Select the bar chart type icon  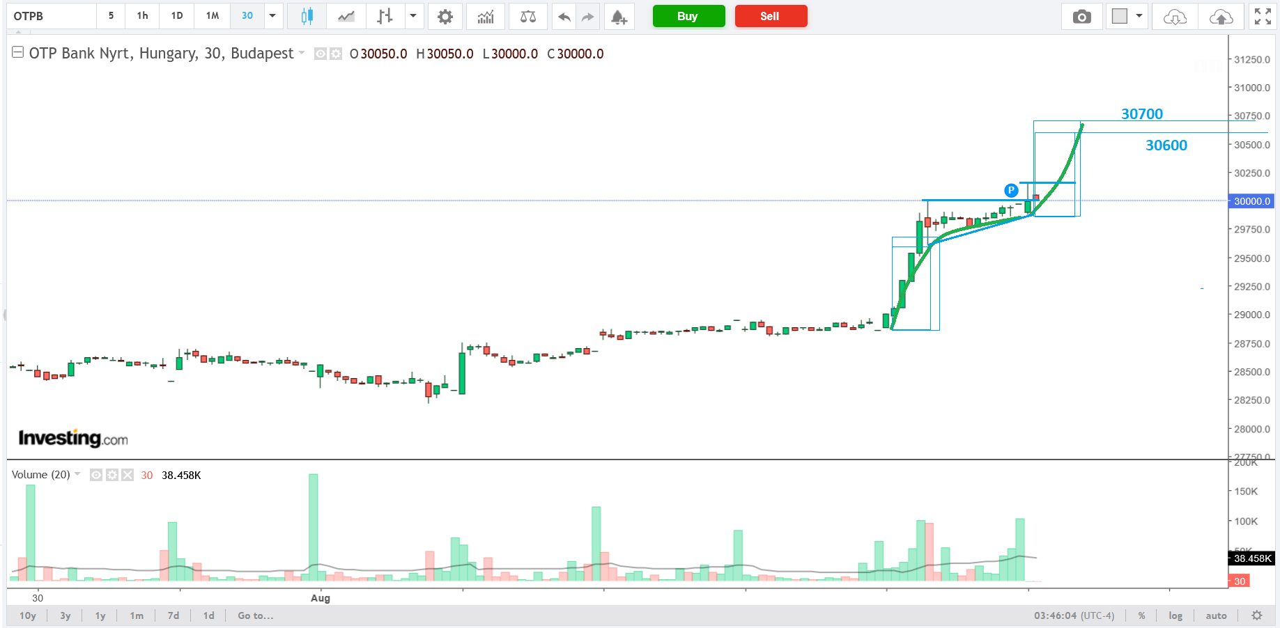385,16
